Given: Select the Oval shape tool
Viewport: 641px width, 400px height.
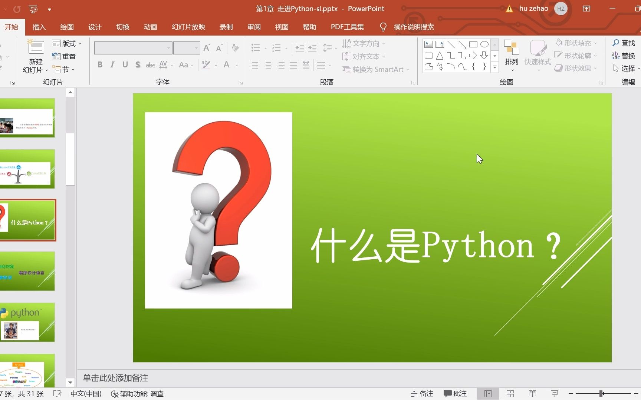Looking at the screenshot, I should pos(484,44).
